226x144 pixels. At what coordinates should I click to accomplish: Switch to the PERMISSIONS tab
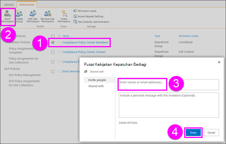[27, 5]
